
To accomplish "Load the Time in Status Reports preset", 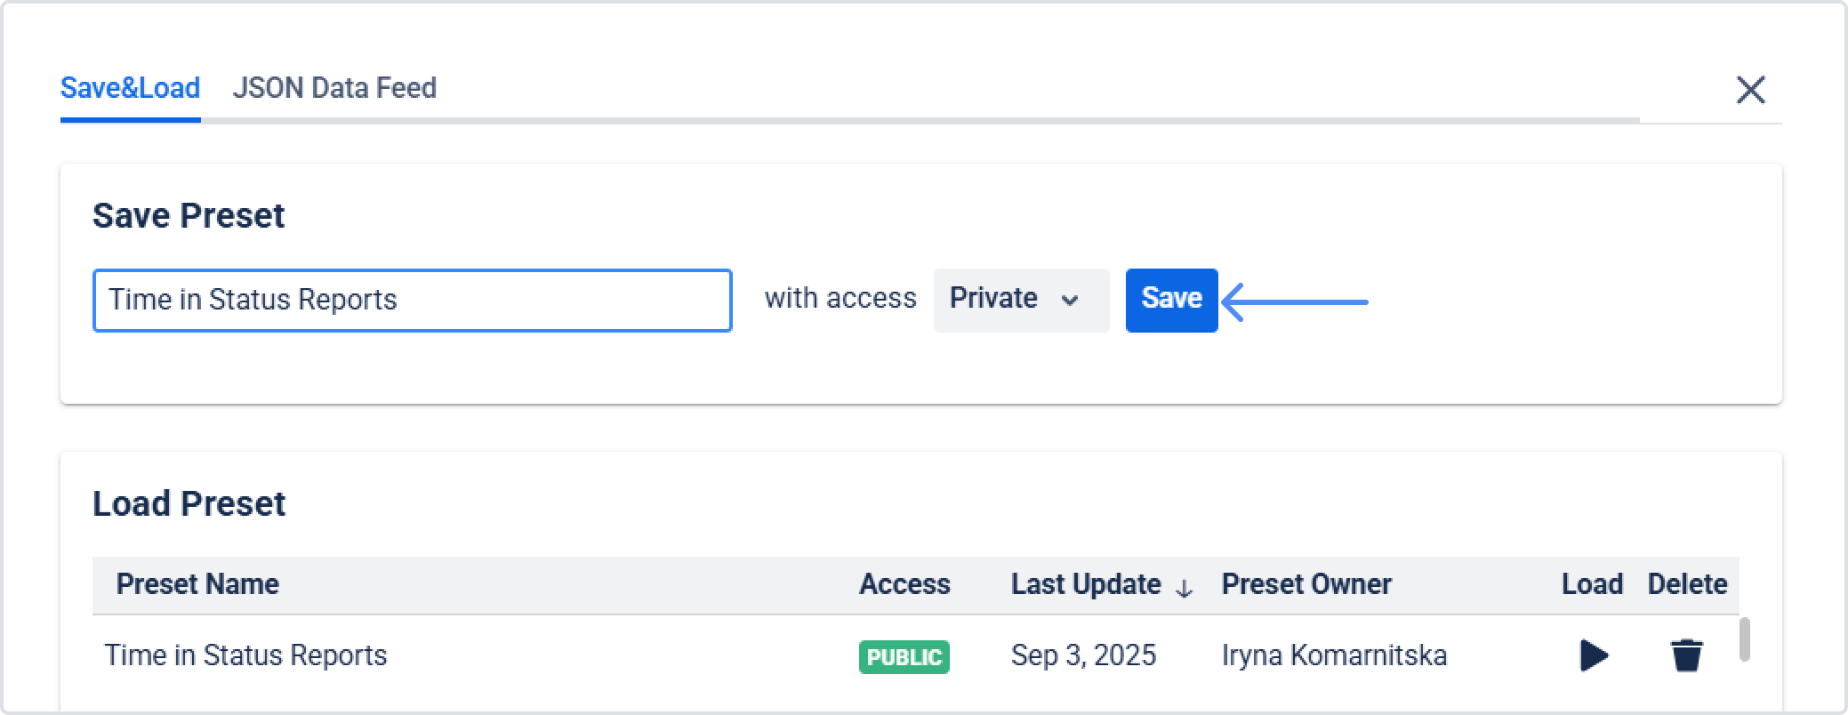I will click(1594, 655).
